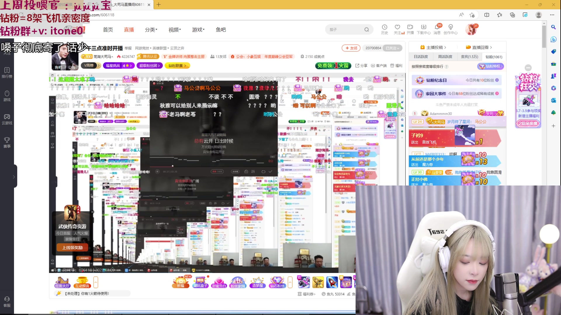Open the 粉丝家园 fan home icon
Image resolution: width=561 pixels, height=315 pixels.
[238, 282]
